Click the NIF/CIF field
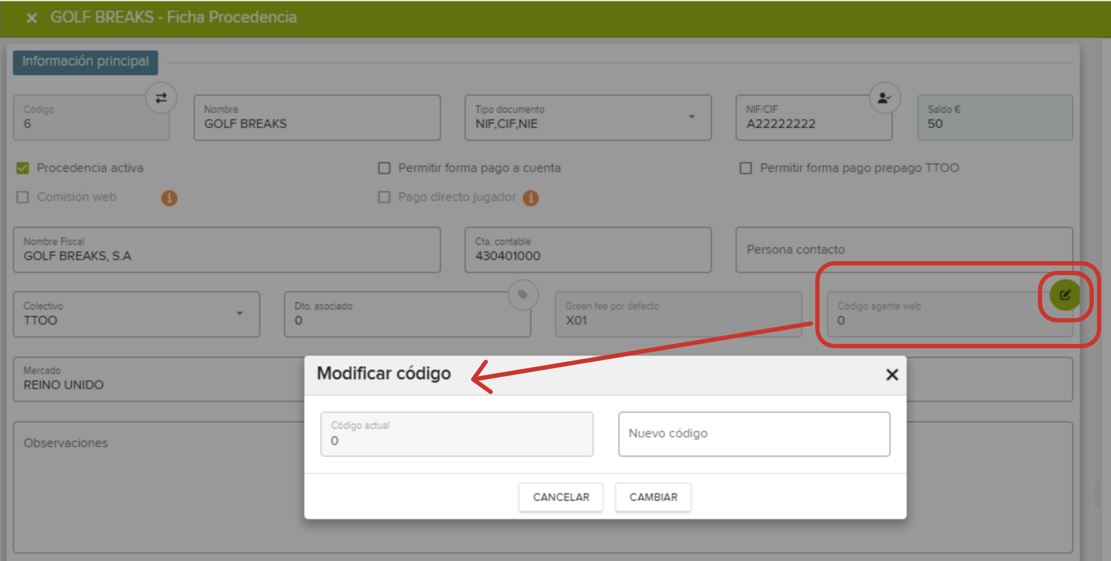The width and height of the screenshot is (1111, 561). pos(814,118)
